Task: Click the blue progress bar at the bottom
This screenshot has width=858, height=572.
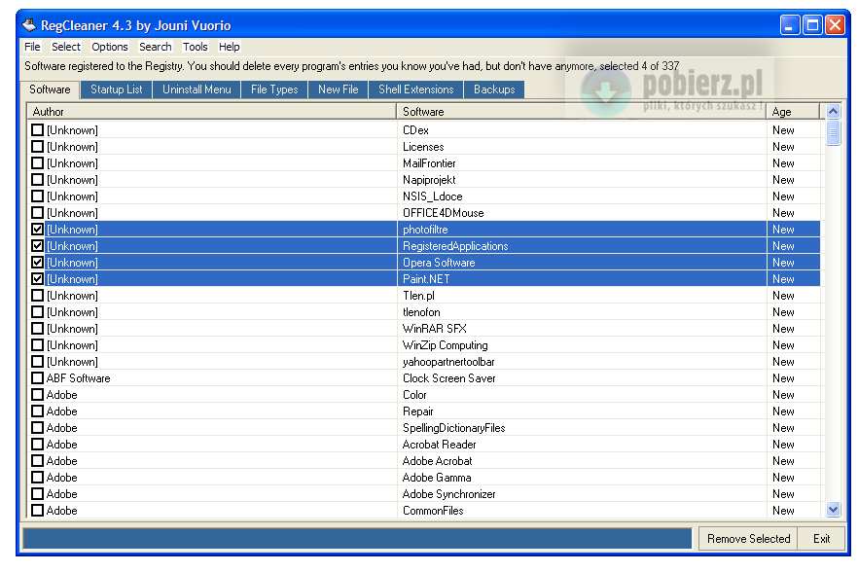Action: [357, 538]
